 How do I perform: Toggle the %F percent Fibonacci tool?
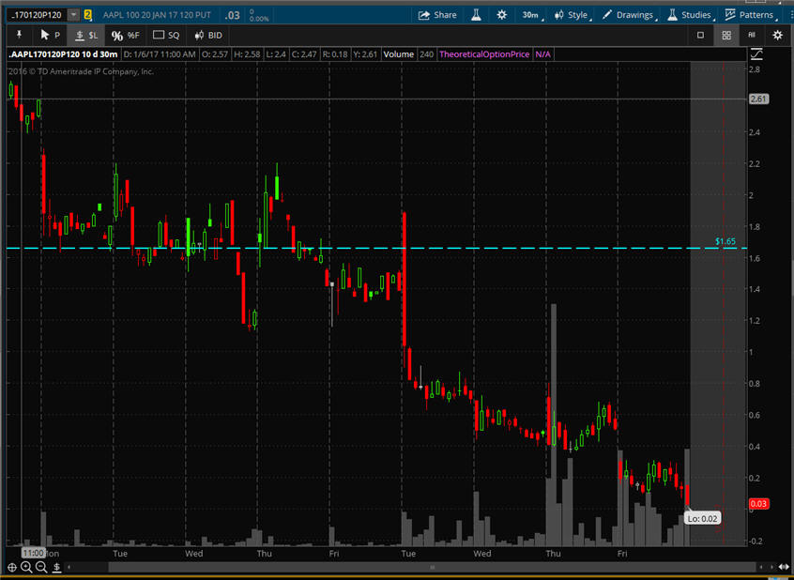(x=124, y=35)
